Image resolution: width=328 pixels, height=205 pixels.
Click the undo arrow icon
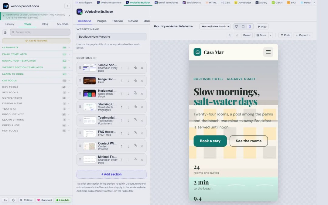[230, 35]
